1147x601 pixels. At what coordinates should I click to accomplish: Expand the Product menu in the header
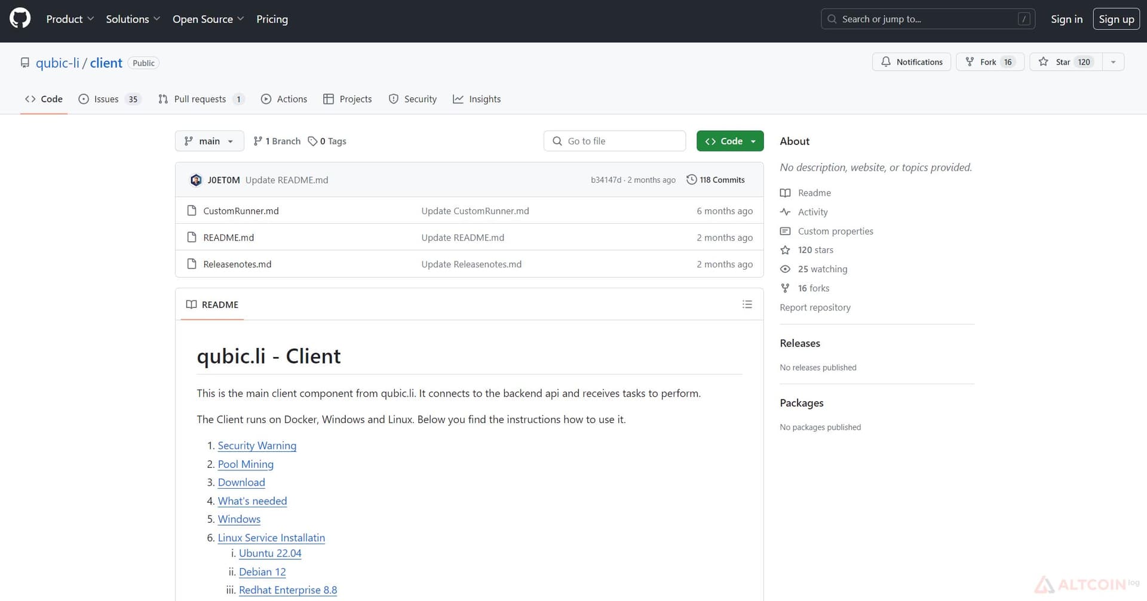70,19
